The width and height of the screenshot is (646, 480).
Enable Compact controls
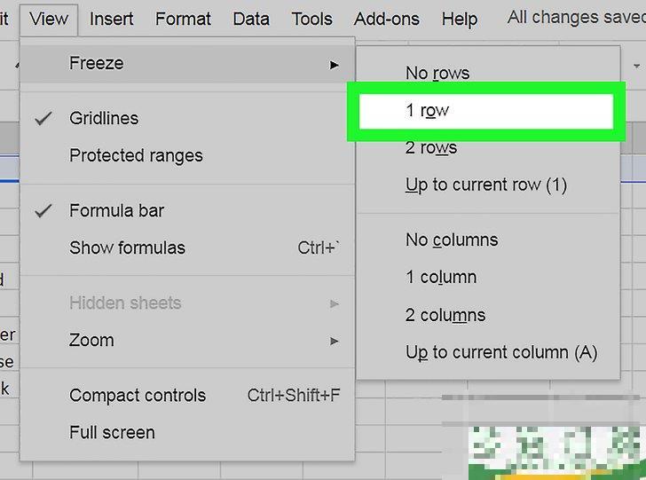[138, 395]
